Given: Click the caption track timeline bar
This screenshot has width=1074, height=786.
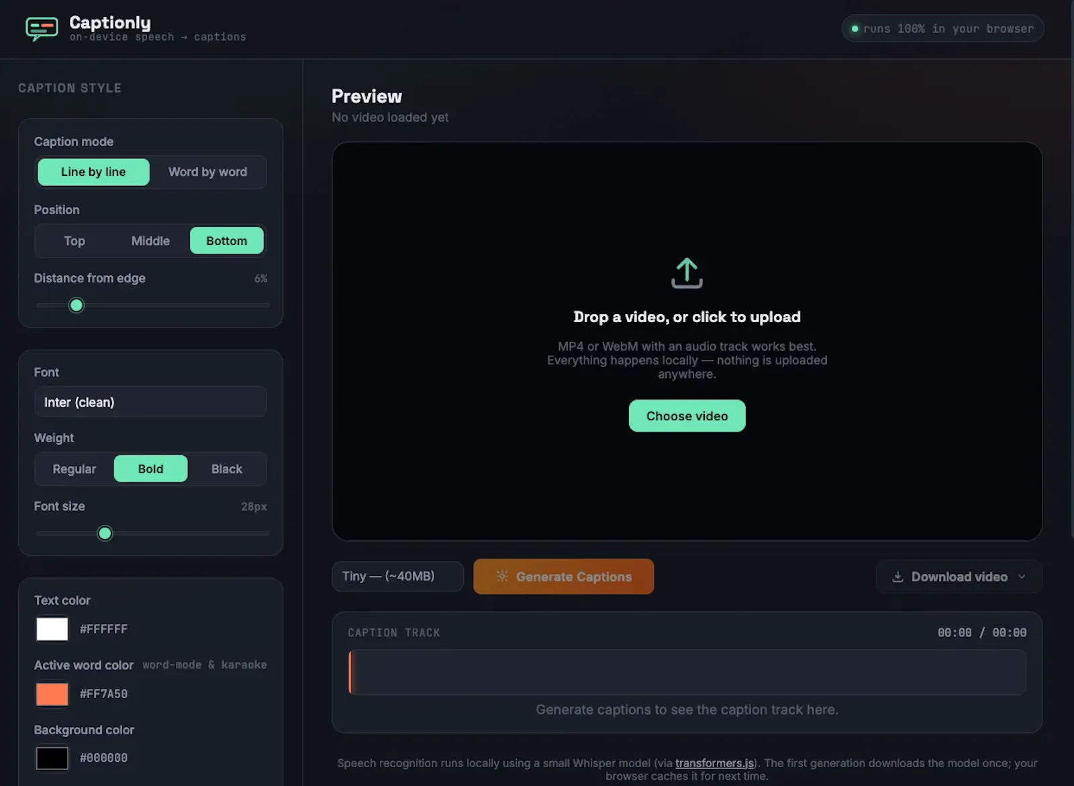Looking at the screenshot, I should tap(687, 672).
